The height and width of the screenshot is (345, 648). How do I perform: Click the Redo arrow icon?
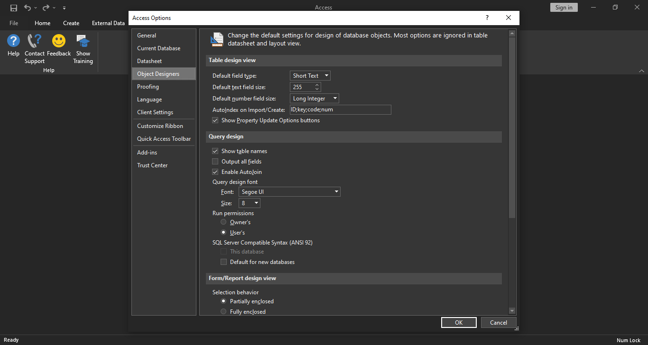(46, 8)
